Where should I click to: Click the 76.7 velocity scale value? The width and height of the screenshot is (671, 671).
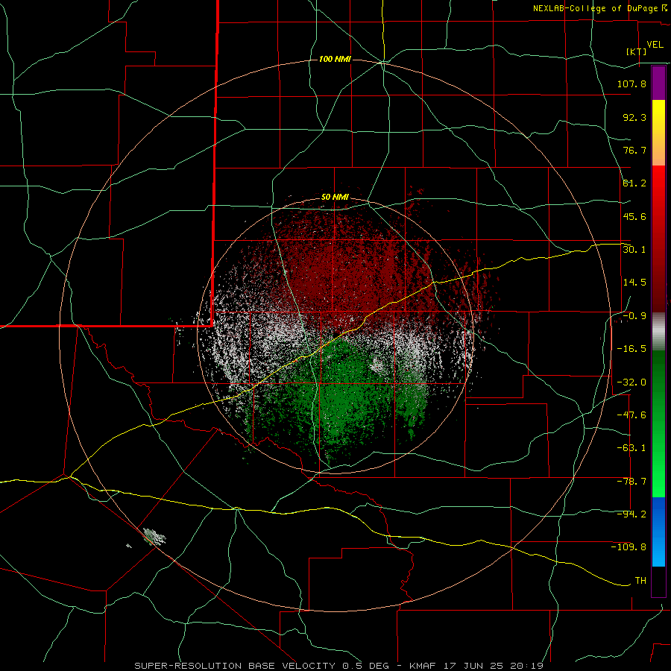pos(634,150)
